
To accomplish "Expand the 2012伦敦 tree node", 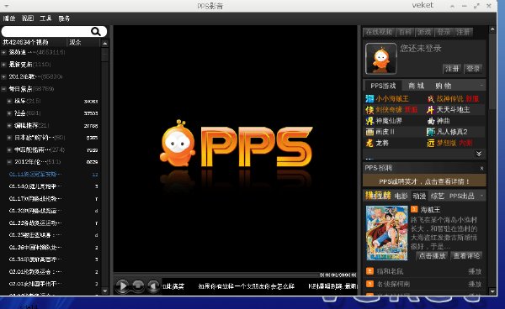I will point(4,76).
